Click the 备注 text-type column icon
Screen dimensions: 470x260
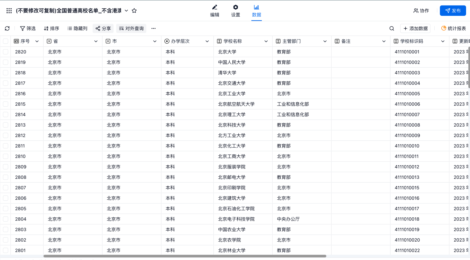coord(337,41)
